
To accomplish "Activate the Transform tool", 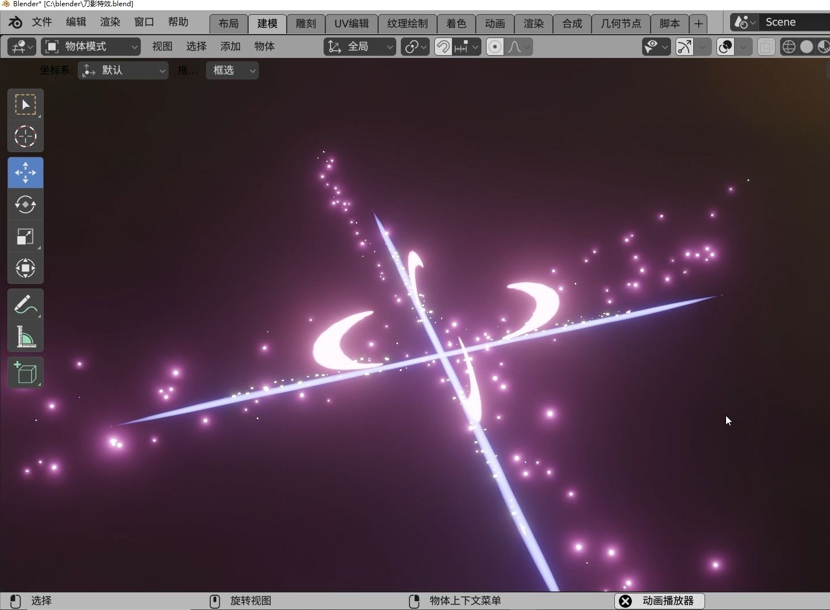I will [x=26, y=268].
